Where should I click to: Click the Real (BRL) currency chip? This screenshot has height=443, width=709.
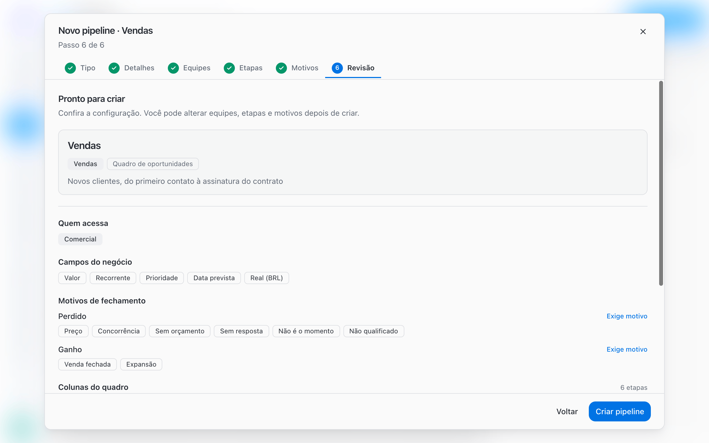point(267,278)
